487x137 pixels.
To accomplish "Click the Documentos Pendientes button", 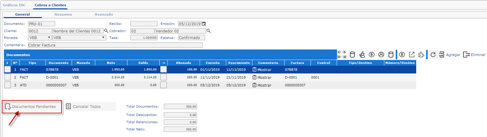I will pyautogui.click(x=31, y=107).
